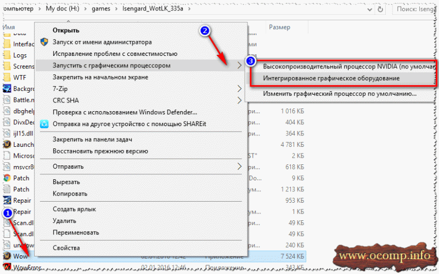Viewport: 439px width, 274px height.
Task: Click the msvcr8 DLL file icon
Action: click(x=7, y=167)
